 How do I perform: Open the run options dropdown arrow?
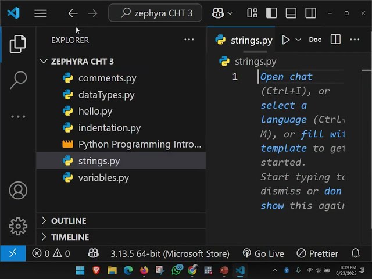pyautogui.click(x=298, y=40)
